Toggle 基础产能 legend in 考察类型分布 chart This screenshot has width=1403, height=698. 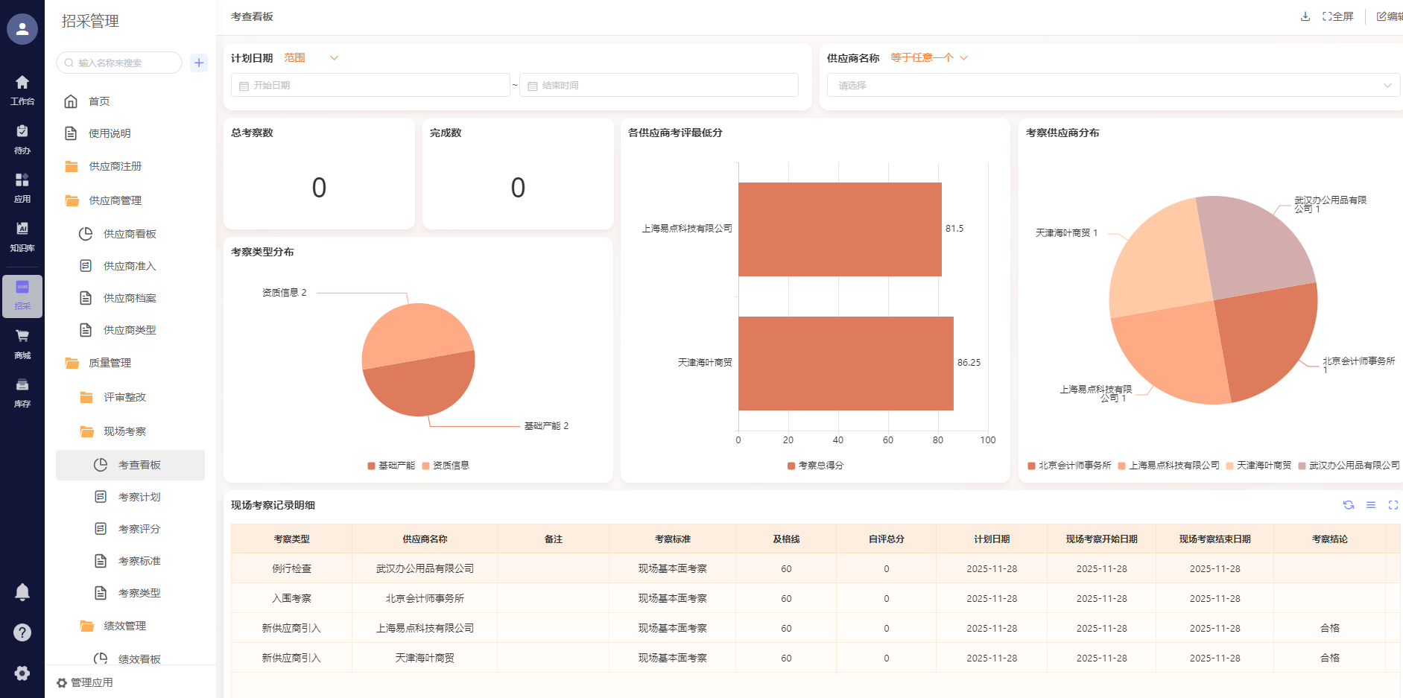click(391, 466)
